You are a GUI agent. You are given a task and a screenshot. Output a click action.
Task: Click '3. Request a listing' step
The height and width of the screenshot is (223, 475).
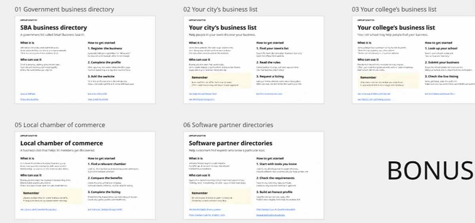tap(271, 76)
